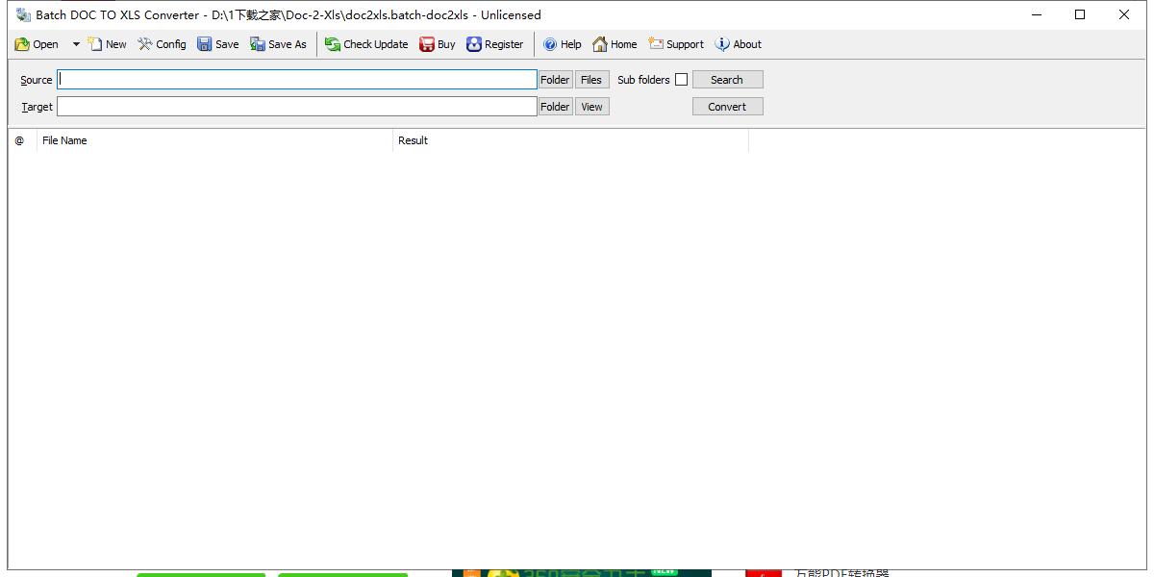The height and width of the screenshot is (577, 1154).
Task: Open Help from the toolbar
Action: [562, 44]
